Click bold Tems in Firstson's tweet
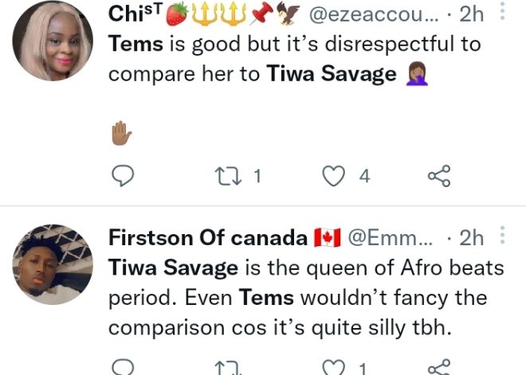Screen dimensions: 526x375 click(266, 298)
